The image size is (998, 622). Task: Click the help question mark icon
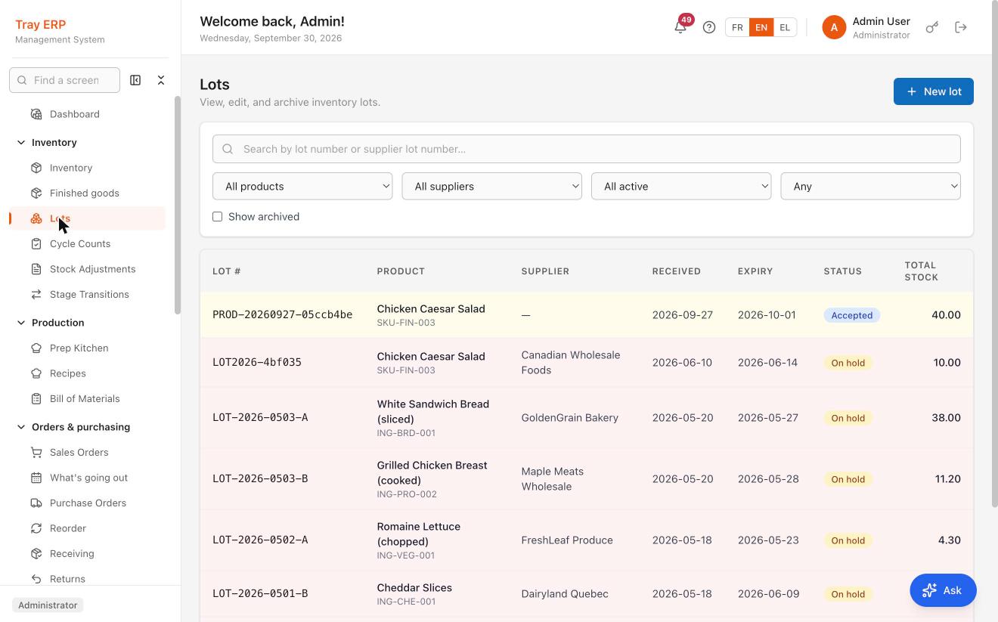(709, 27)
